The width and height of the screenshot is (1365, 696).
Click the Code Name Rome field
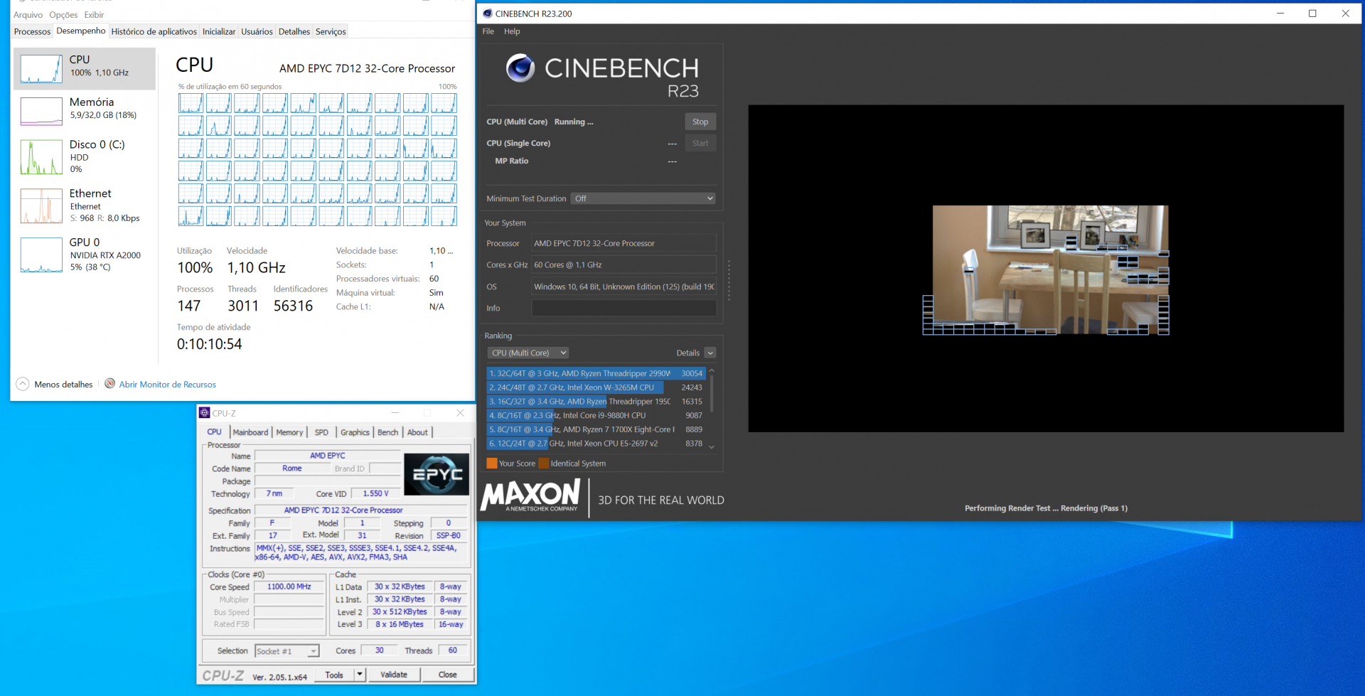coord(291,469)
